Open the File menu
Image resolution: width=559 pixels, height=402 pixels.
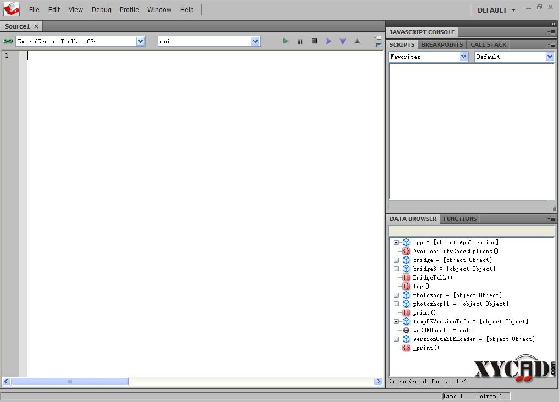(34, 10)
